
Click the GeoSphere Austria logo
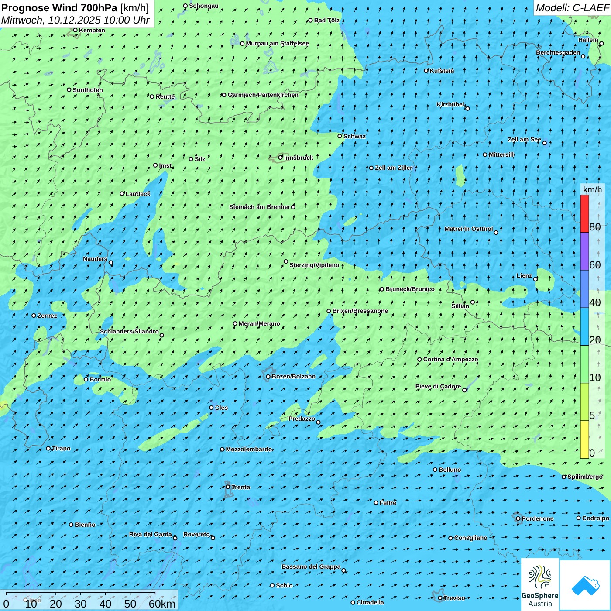click(540, 585)
